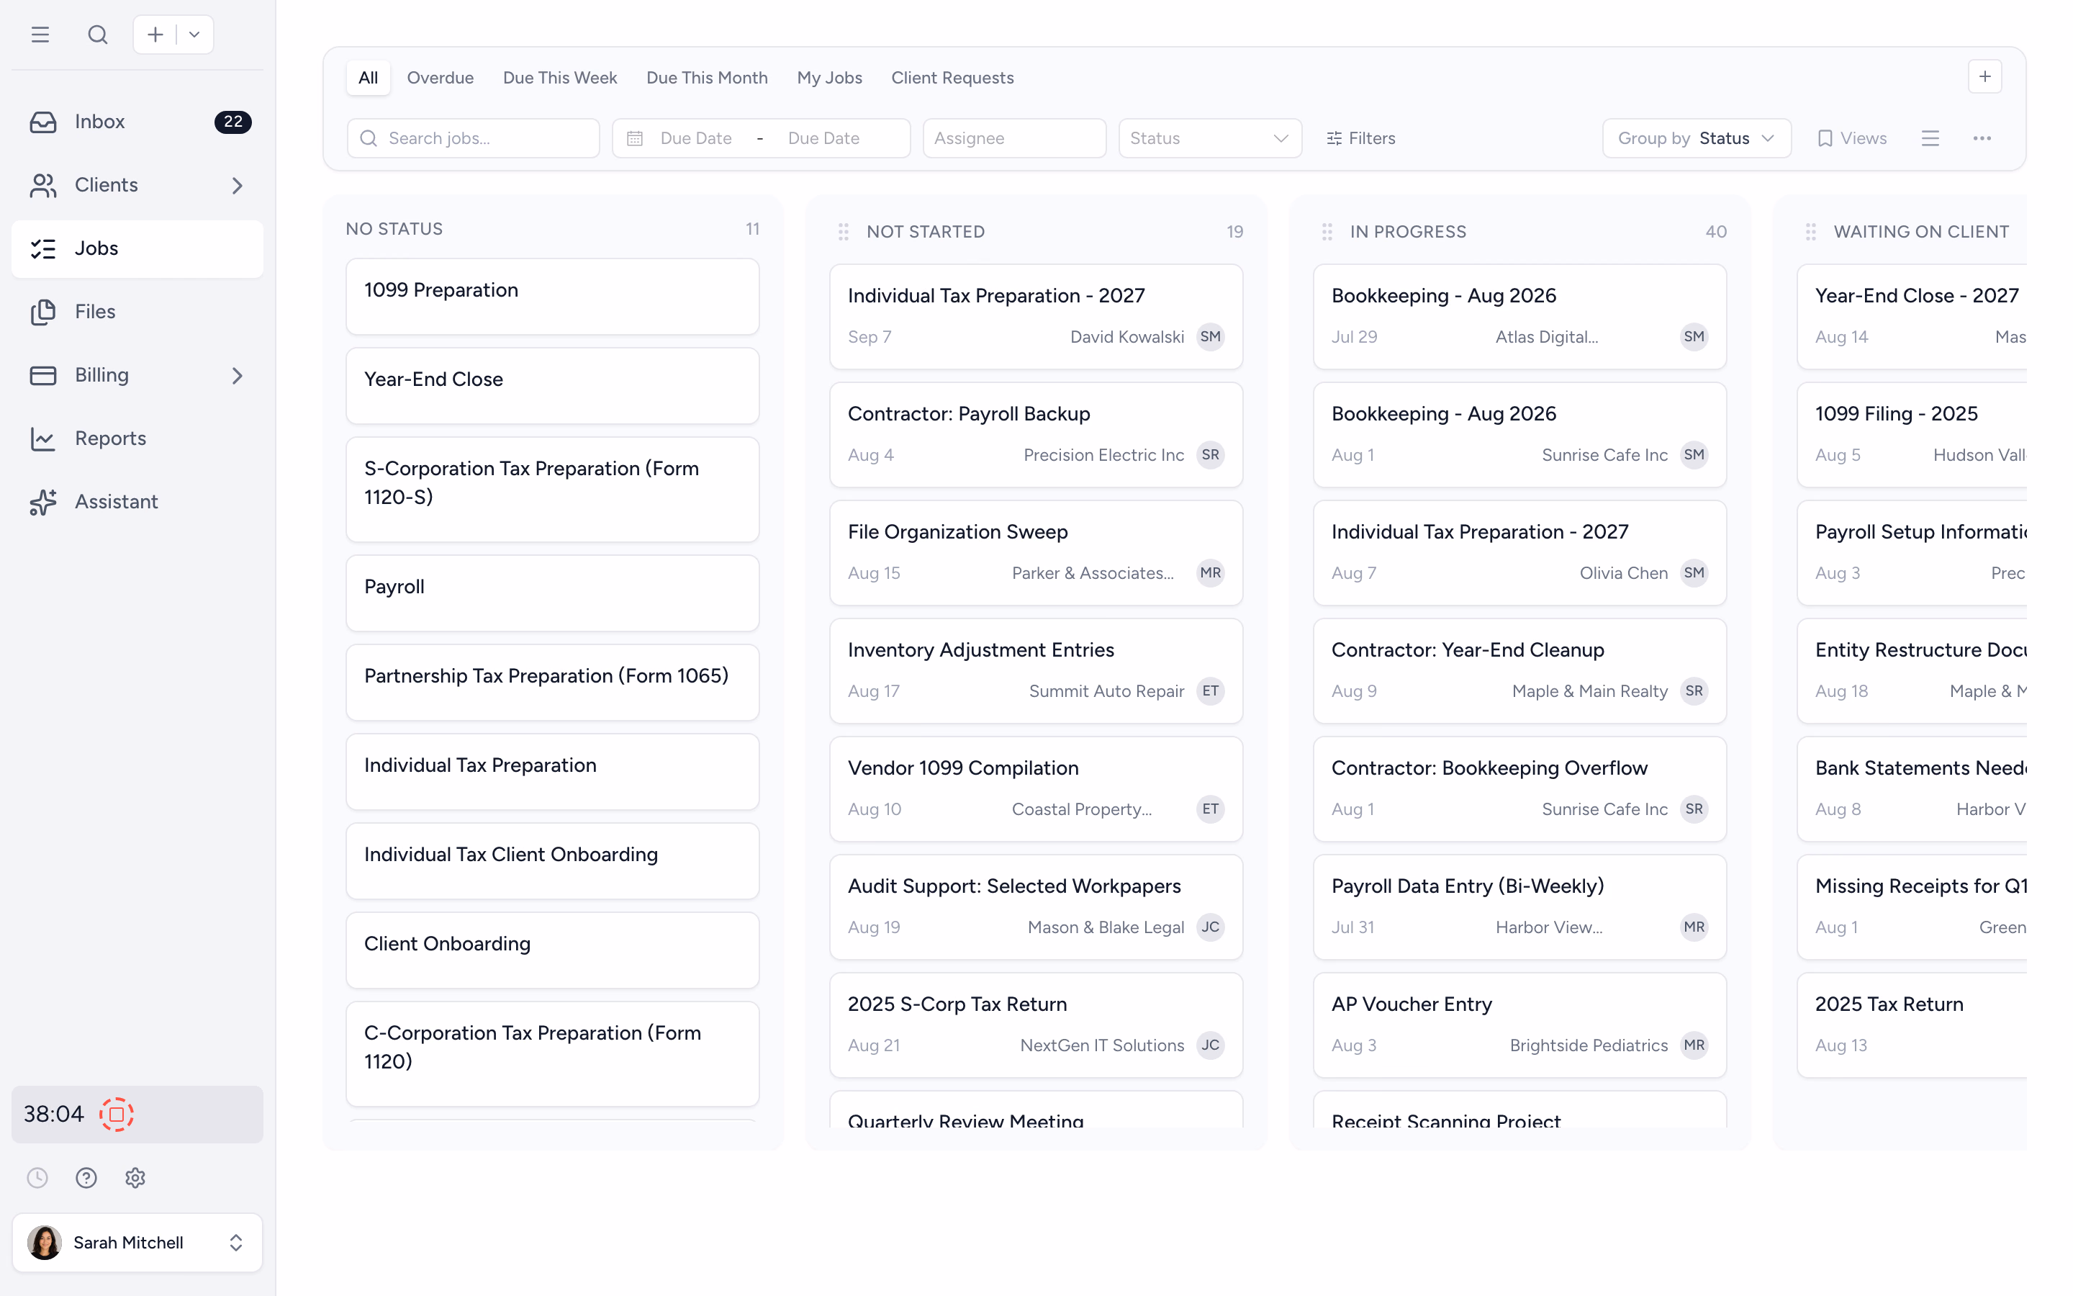Switch to Due This Week tab

coord(560,78)
